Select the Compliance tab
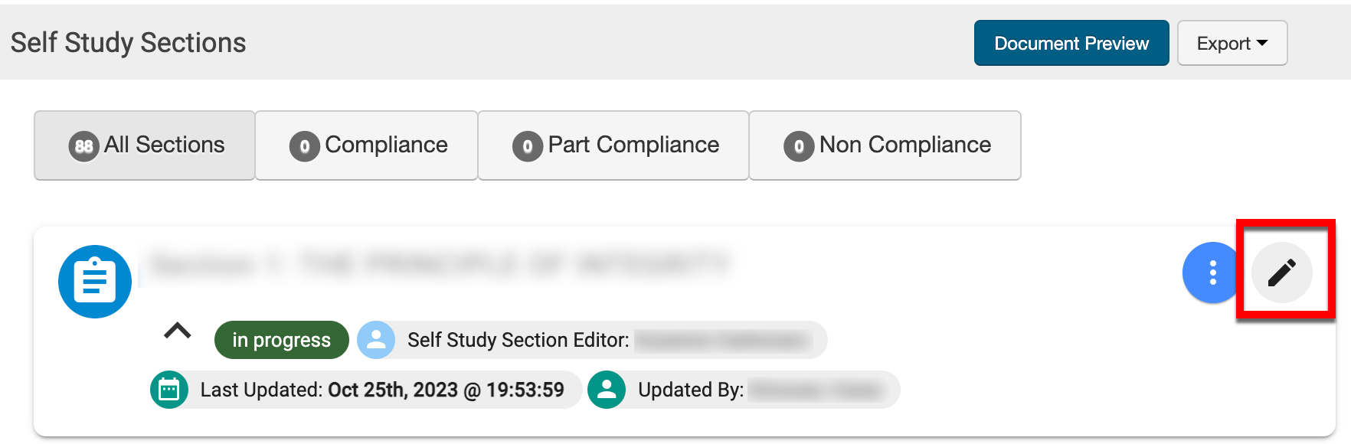 pyautogui.click(x=367, y=145)
